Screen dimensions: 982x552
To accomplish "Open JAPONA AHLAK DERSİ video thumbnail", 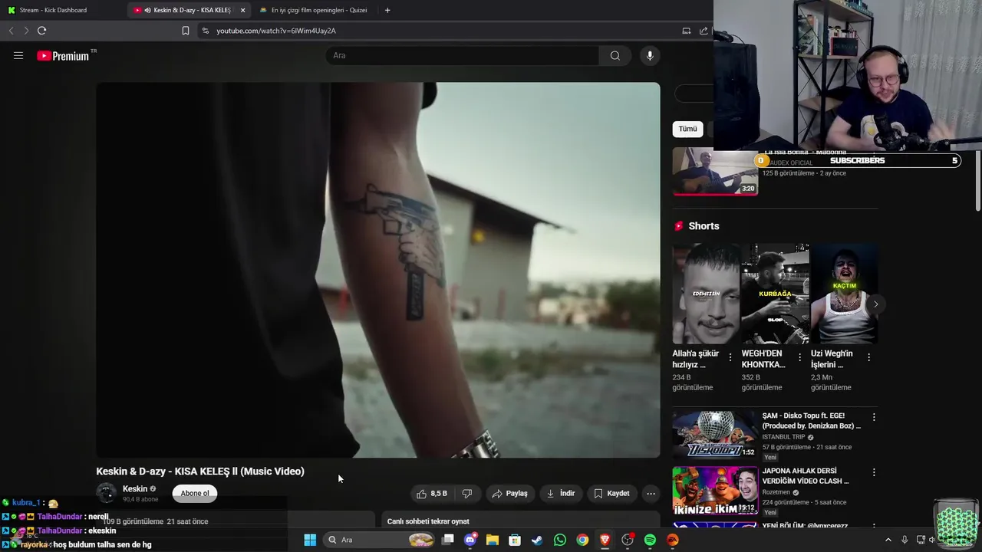I will click(x=715, y=491).
